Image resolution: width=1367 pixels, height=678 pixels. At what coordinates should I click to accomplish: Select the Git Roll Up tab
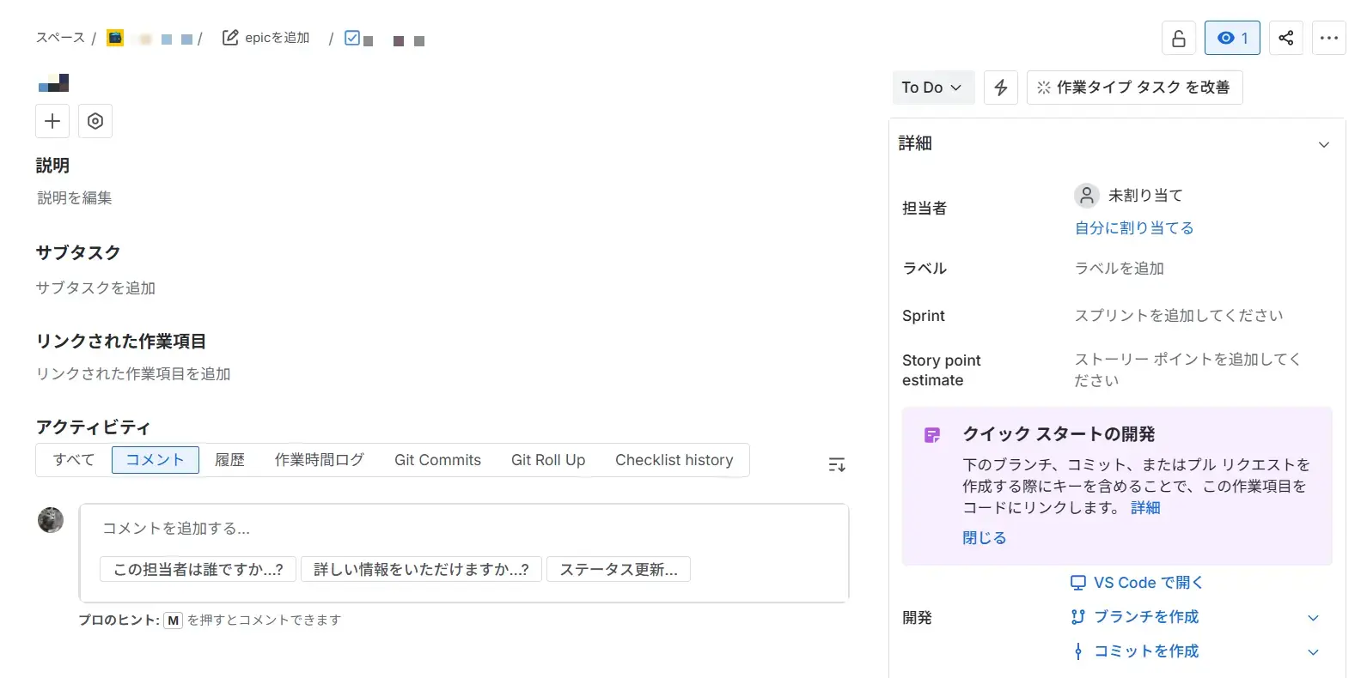pos(548,460)
